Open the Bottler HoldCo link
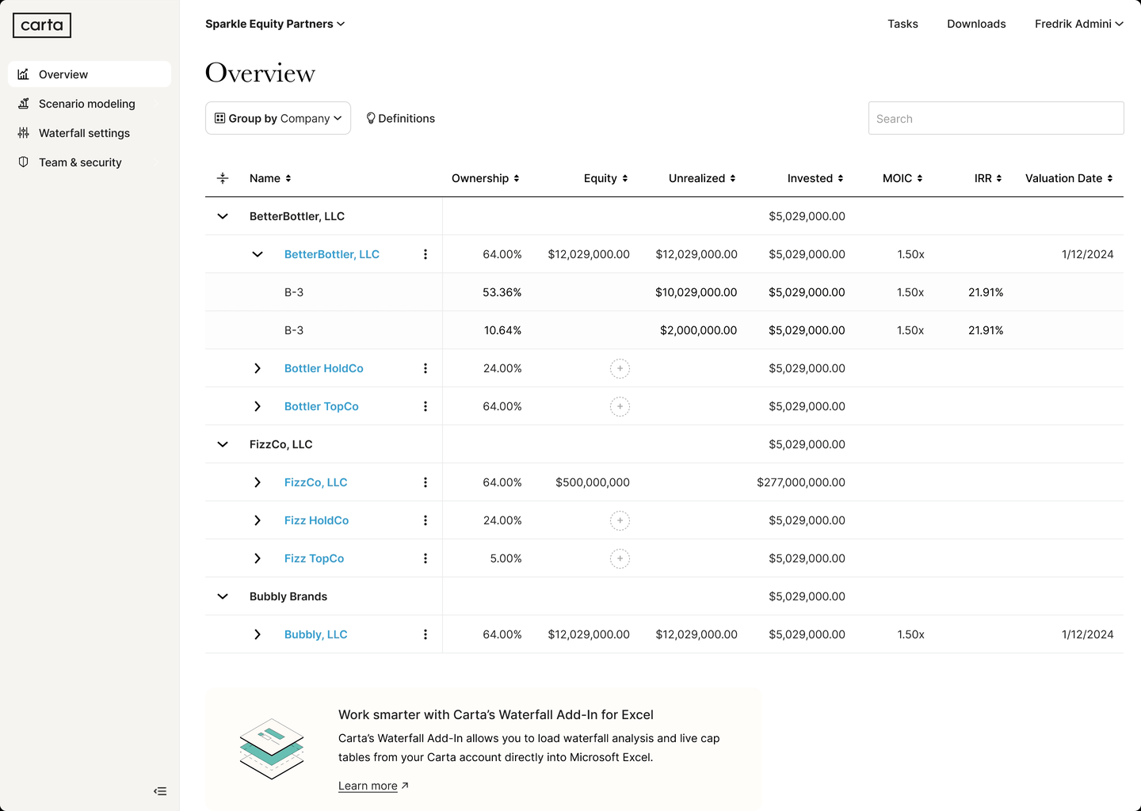 (x=324, y=368)
